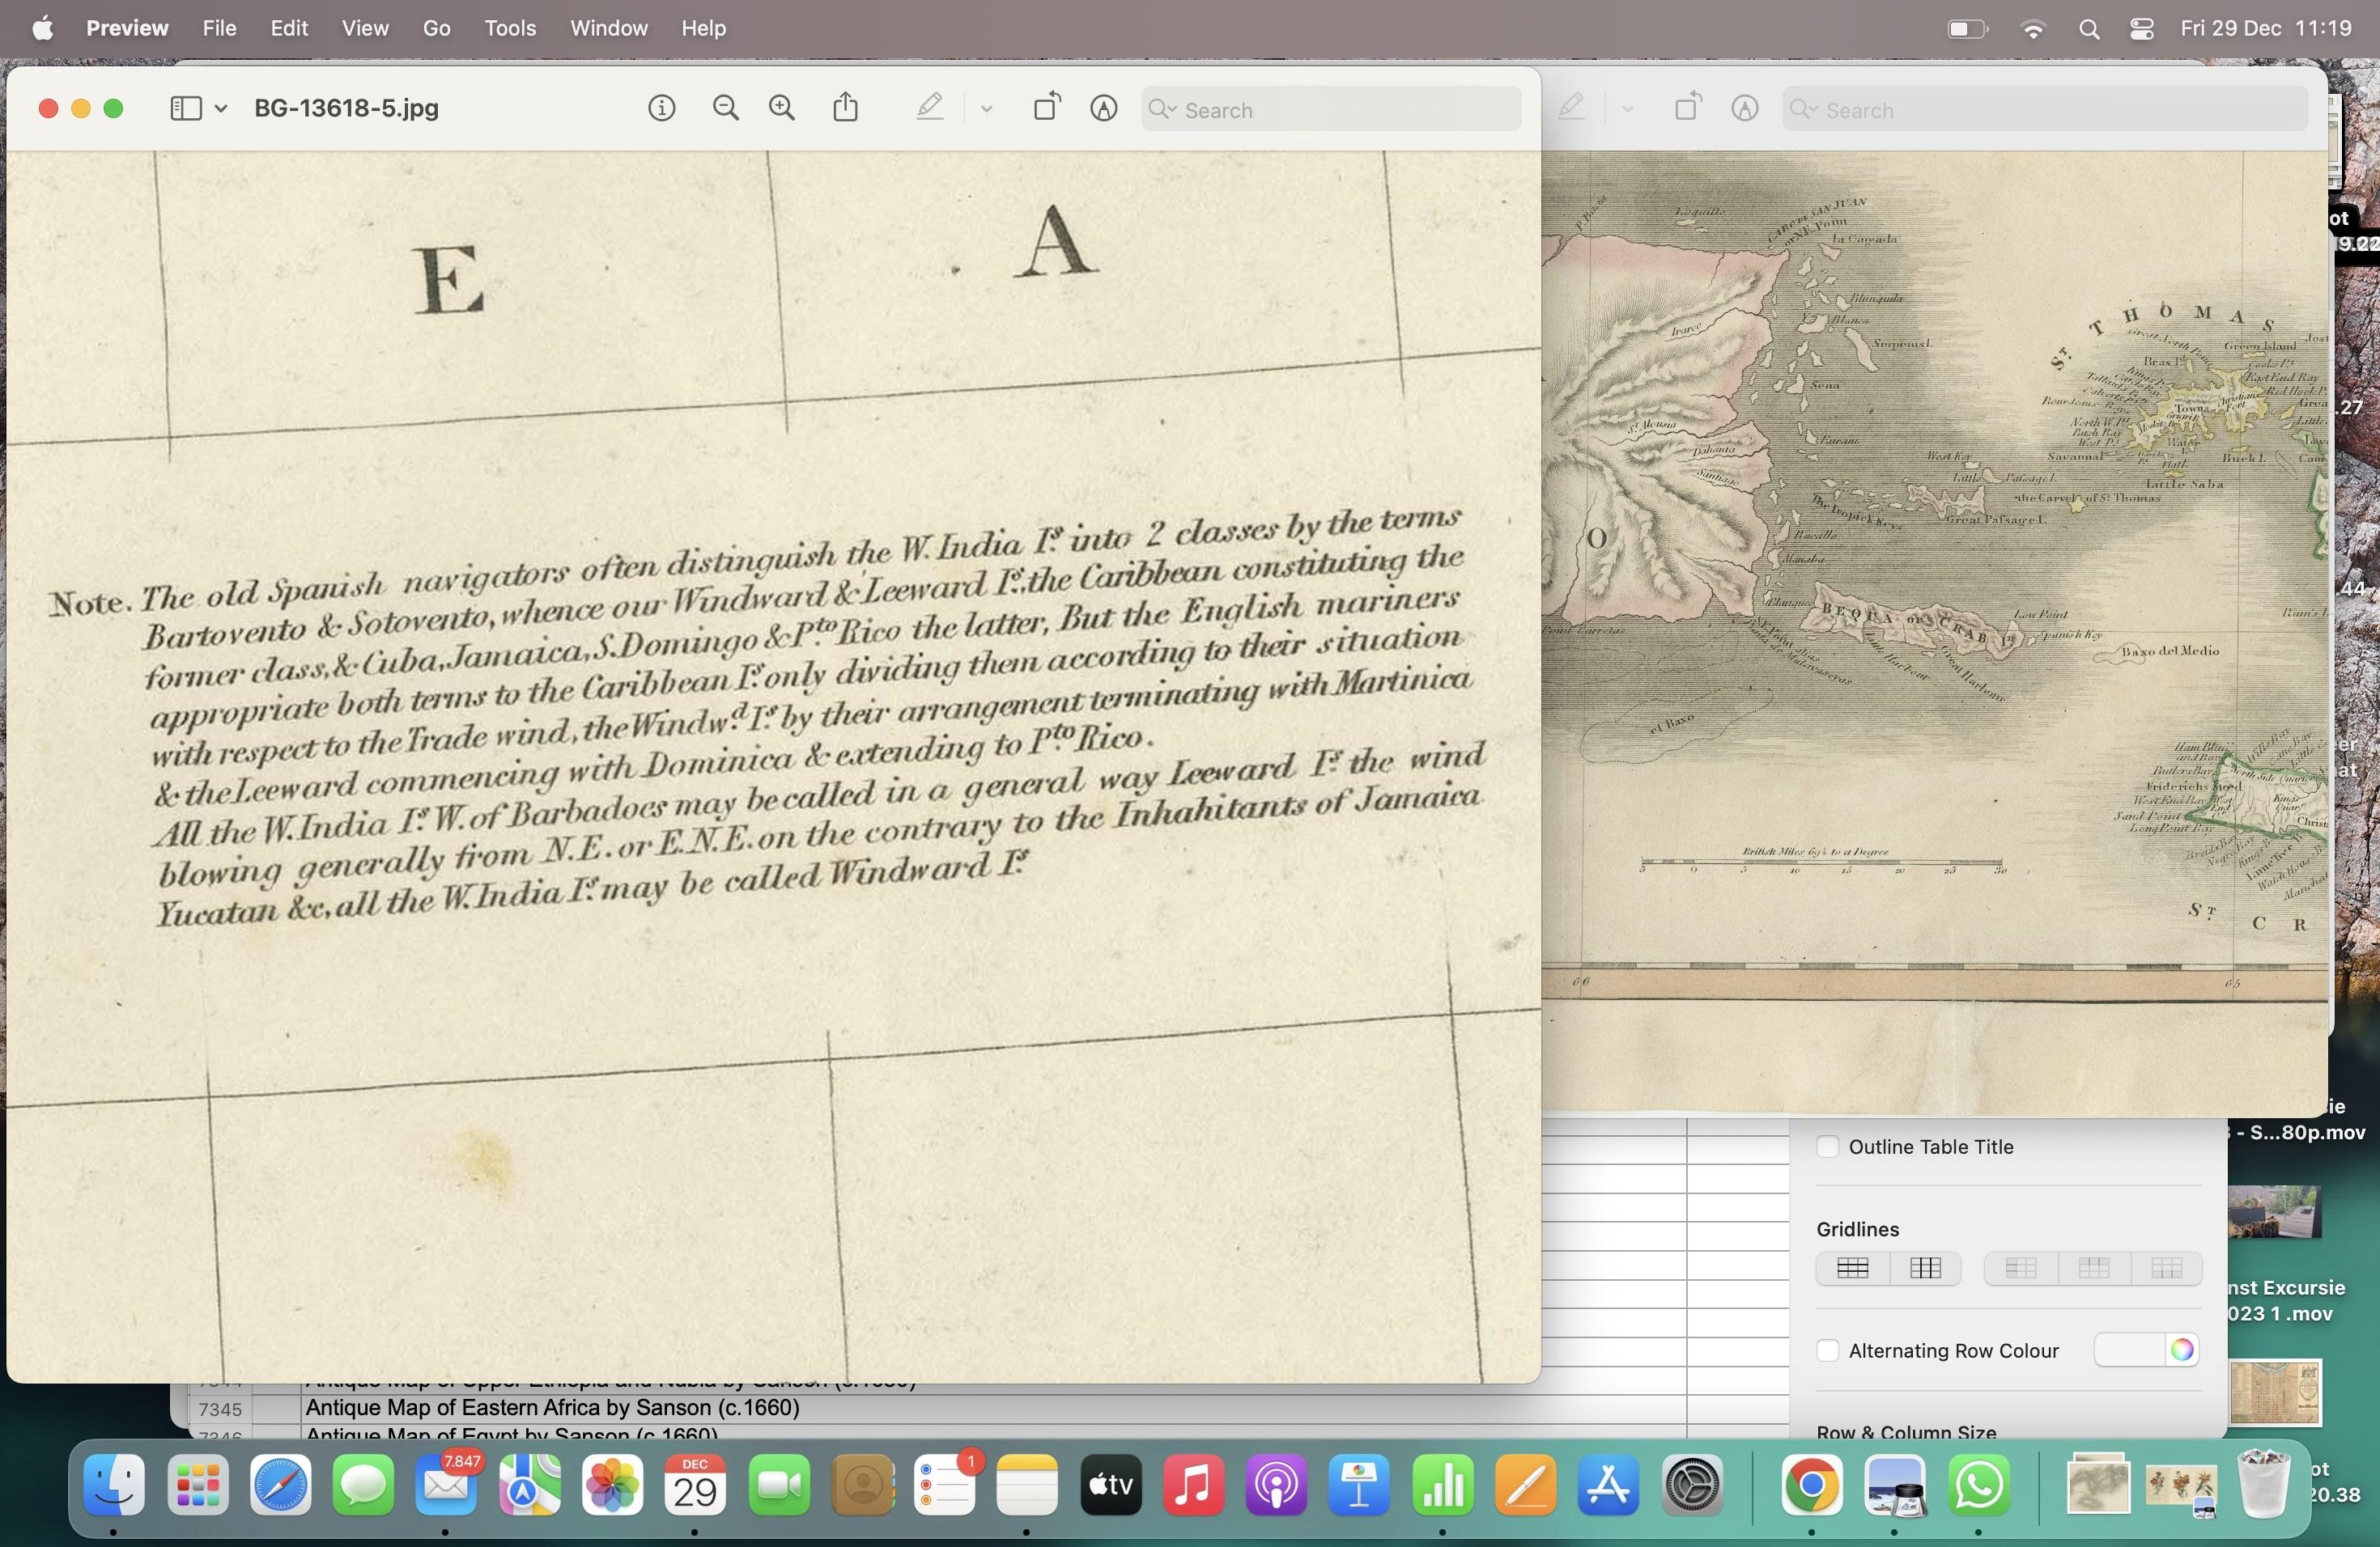Viewport: 2380px width, 1547px height.
Task: Open the Tools menu
Action: pyautogui.click(x=510, y=28)
